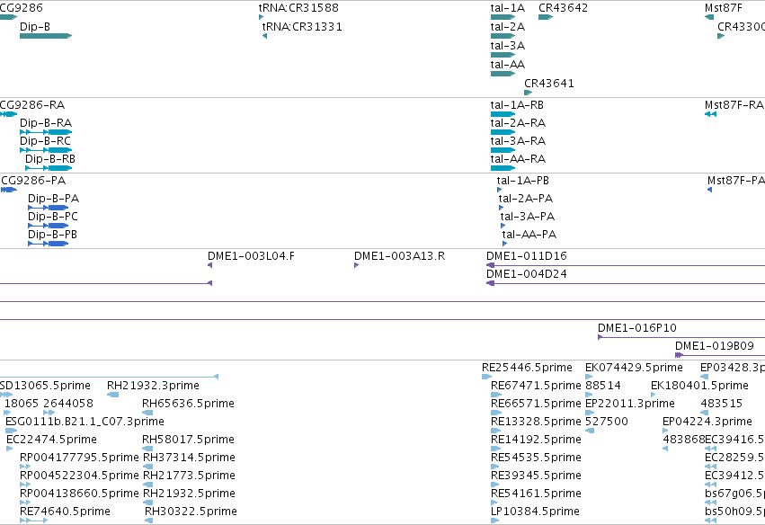Select the DME1-003L04.F BAC end label
The height and width of the screenshot is (525, 765).
[252, 256]
